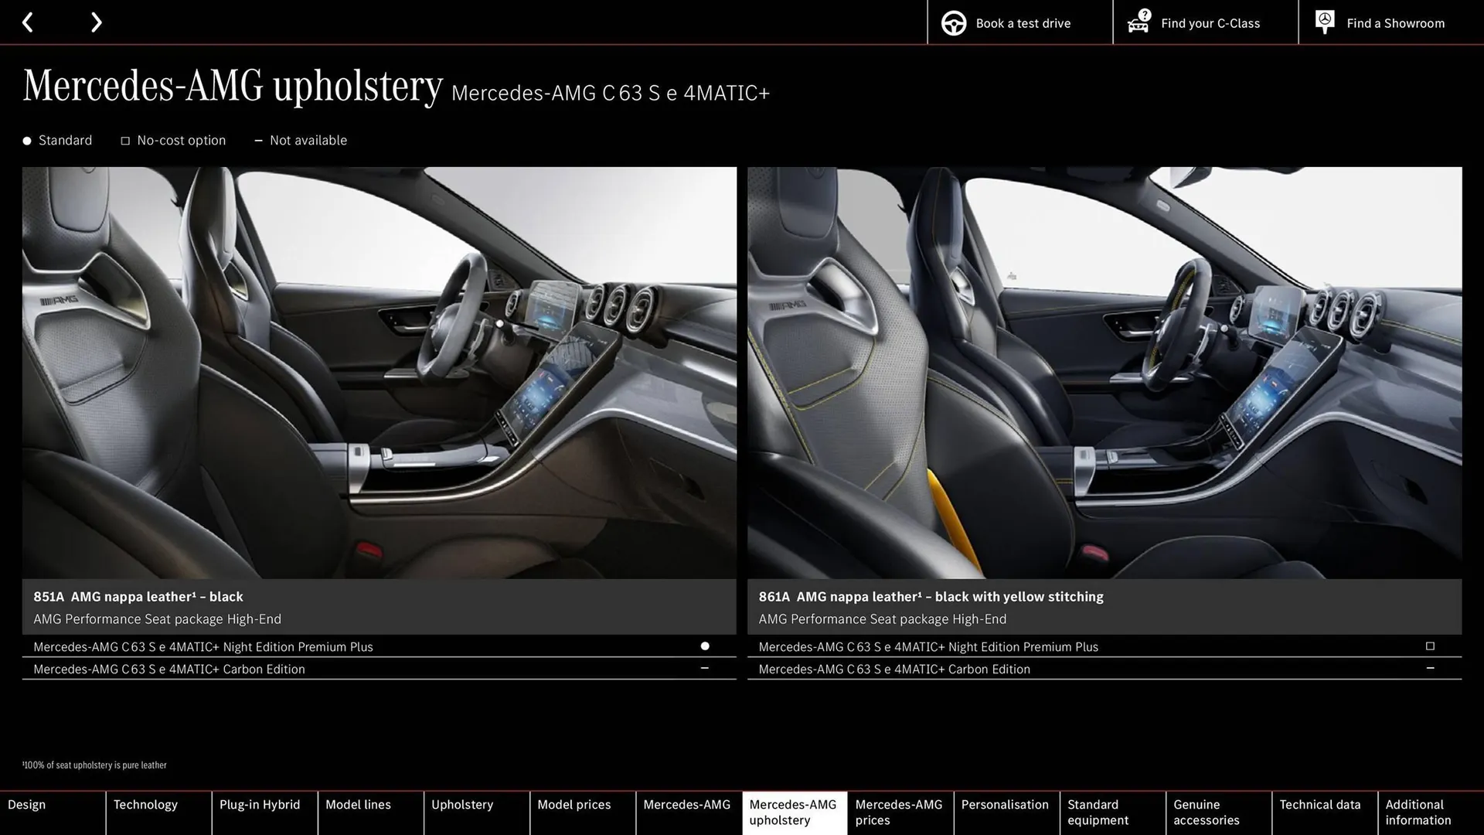This screenshot has width=1484, height=835.
Task: Click the Book a test drive button
Action: pyautogui.click(x=1019, y=22)
